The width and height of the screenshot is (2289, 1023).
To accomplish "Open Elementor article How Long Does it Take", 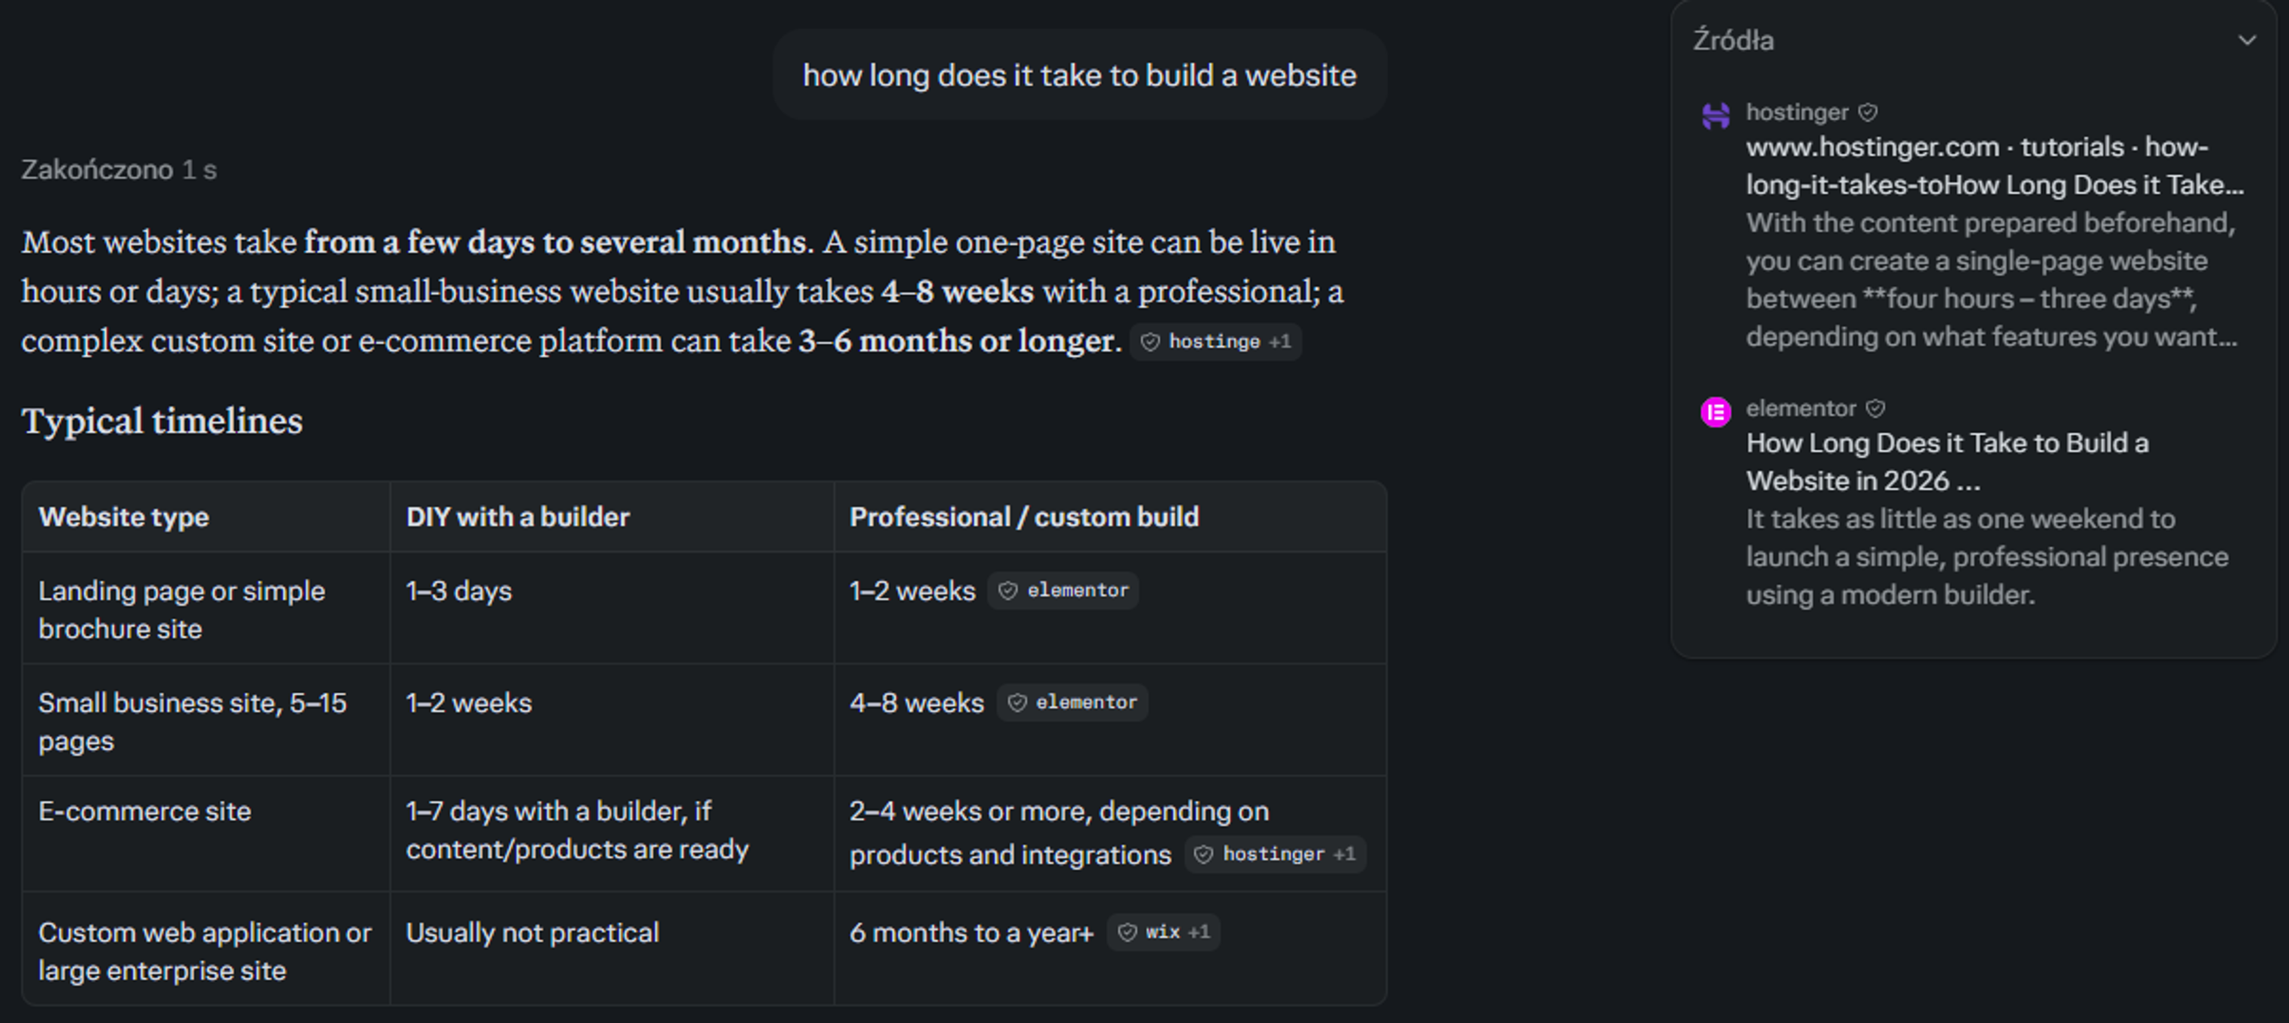I will click(1947, 462).
